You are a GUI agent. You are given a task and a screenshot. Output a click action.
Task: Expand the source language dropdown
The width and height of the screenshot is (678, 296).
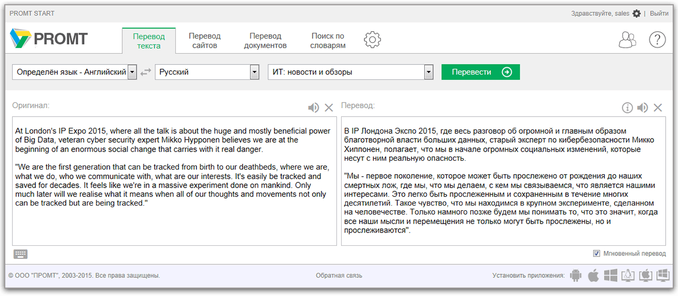[x=132, y=72]
